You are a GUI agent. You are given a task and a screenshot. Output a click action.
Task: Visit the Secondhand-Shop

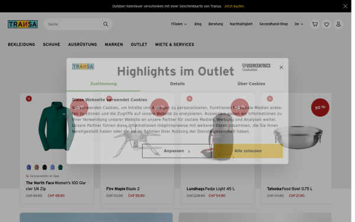click(273, 24)
